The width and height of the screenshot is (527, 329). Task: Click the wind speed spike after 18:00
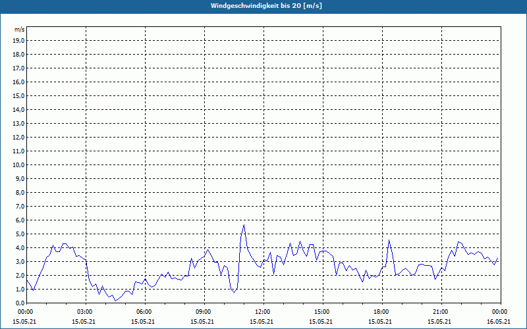pos(389,240)
